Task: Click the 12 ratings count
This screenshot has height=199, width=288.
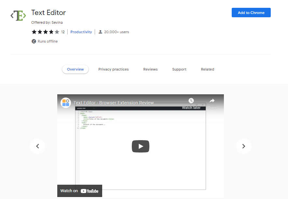Action: (63, 32)
